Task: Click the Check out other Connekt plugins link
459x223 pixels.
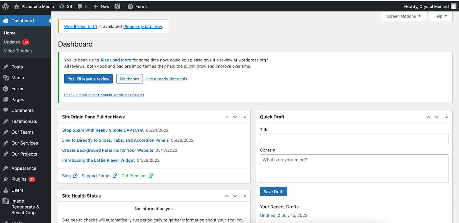Action: click(x=104, y=95)
